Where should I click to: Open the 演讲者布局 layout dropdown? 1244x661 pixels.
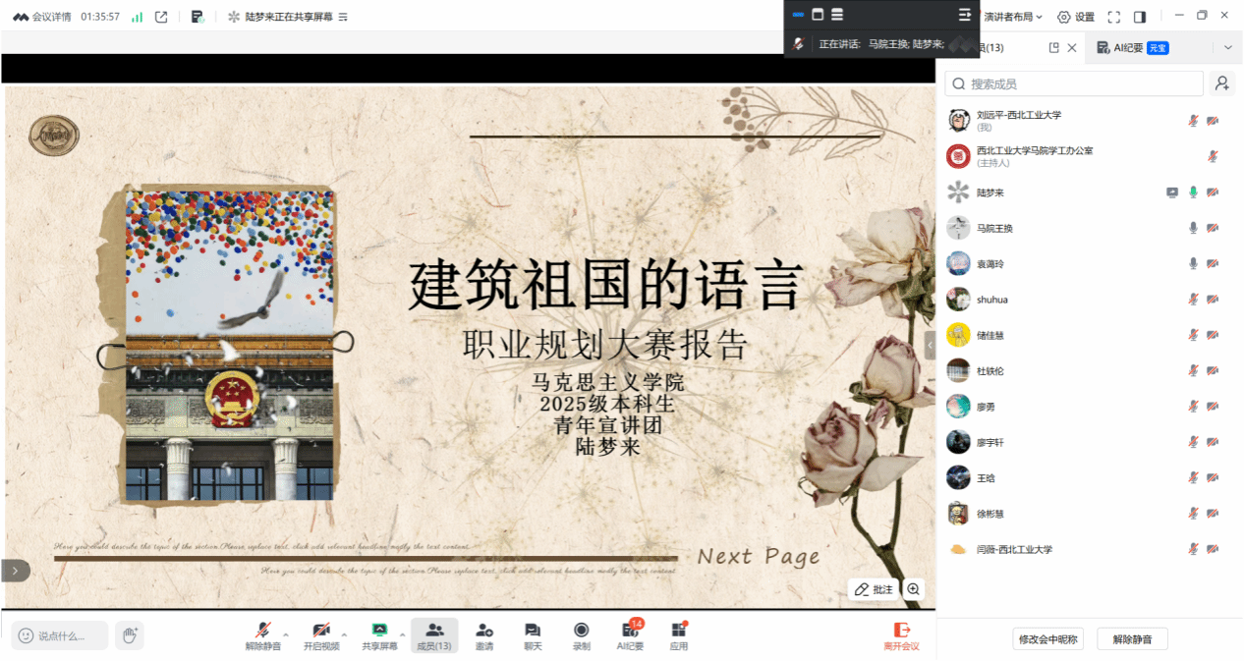point(1014,17)
